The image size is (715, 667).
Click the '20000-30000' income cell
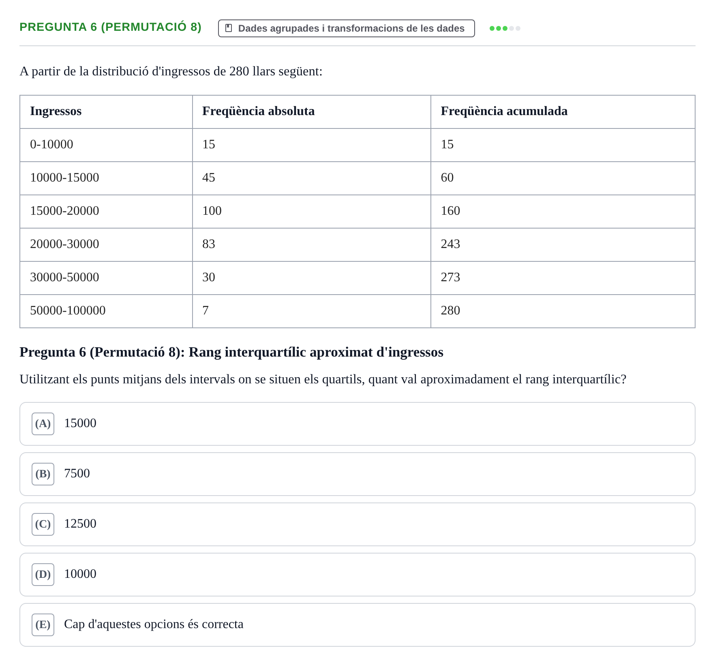click(x=106, y=245)
